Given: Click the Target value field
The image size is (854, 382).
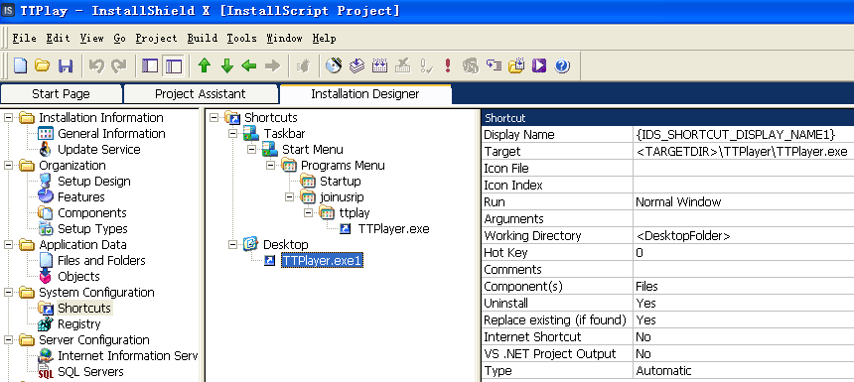Looking at the screenshot, I should 744,151.
